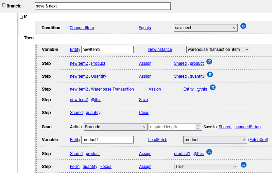Screen dimensions: 272x173
Task: Click the xy icon beside the True dropdown
Action: (243, 165)
